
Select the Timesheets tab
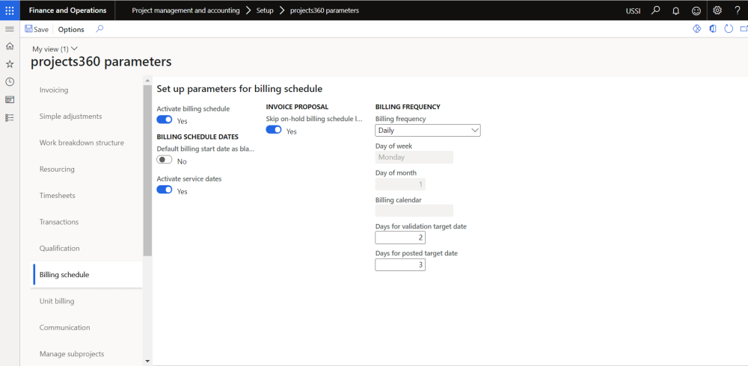click(x=58, y=196)
